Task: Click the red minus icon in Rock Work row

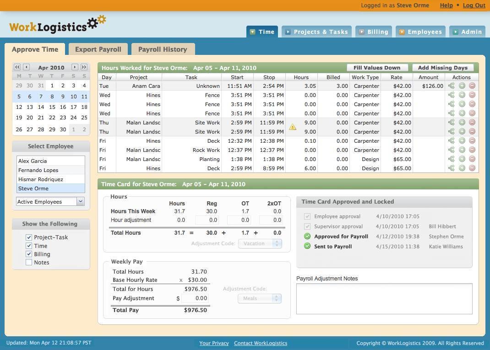Action: [x=472, y=150]
